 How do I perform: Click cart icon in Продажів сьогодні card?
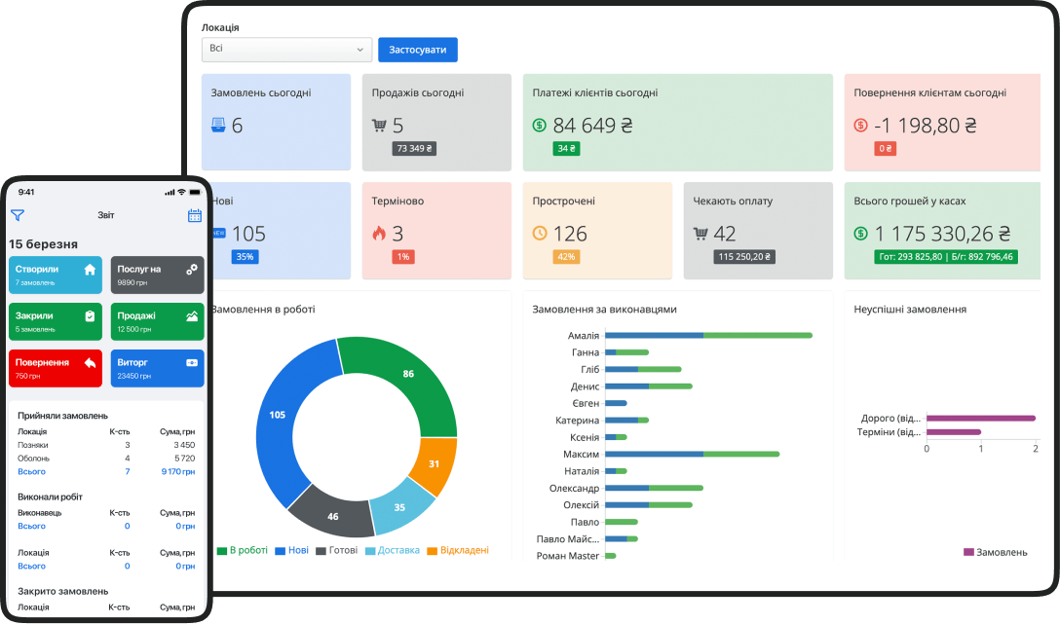[x=379, y=125]
